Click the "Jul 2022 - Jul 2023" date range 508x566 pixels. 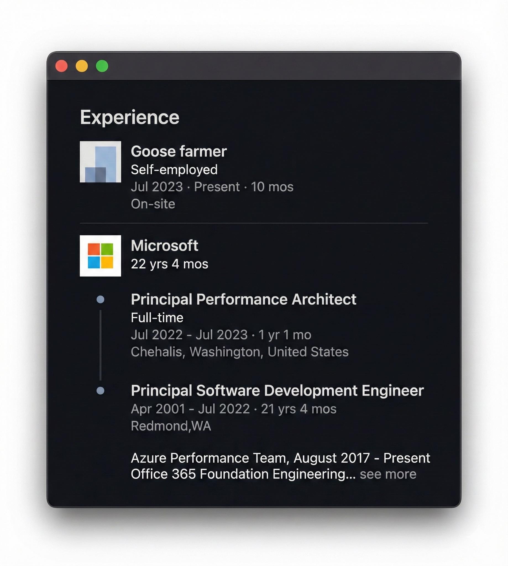coord(189,335)
